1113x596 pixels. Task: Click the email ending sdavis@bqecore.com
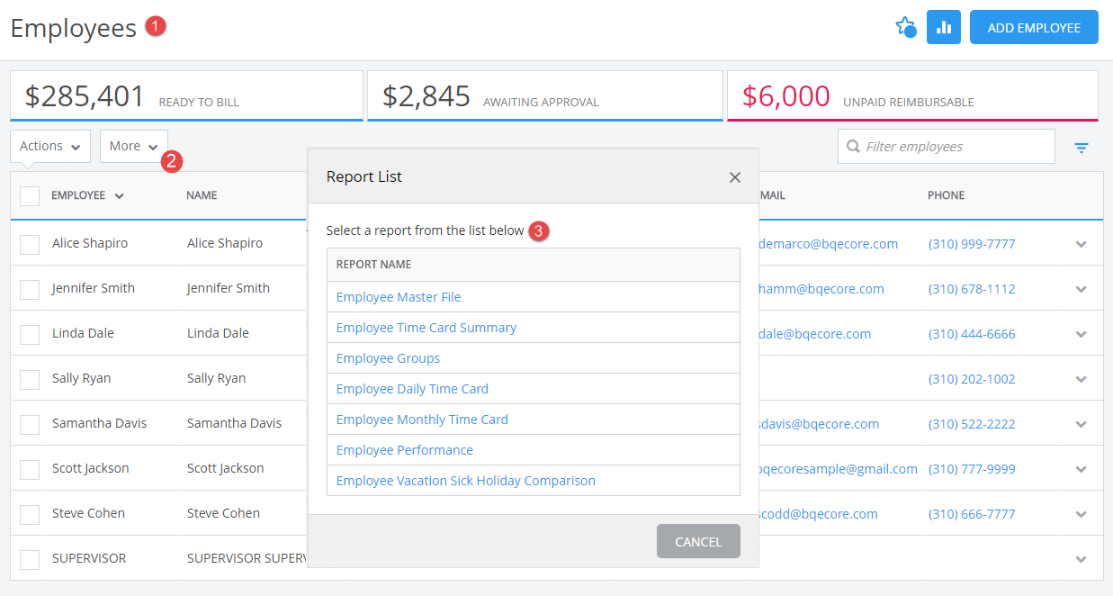pos(820,424)
